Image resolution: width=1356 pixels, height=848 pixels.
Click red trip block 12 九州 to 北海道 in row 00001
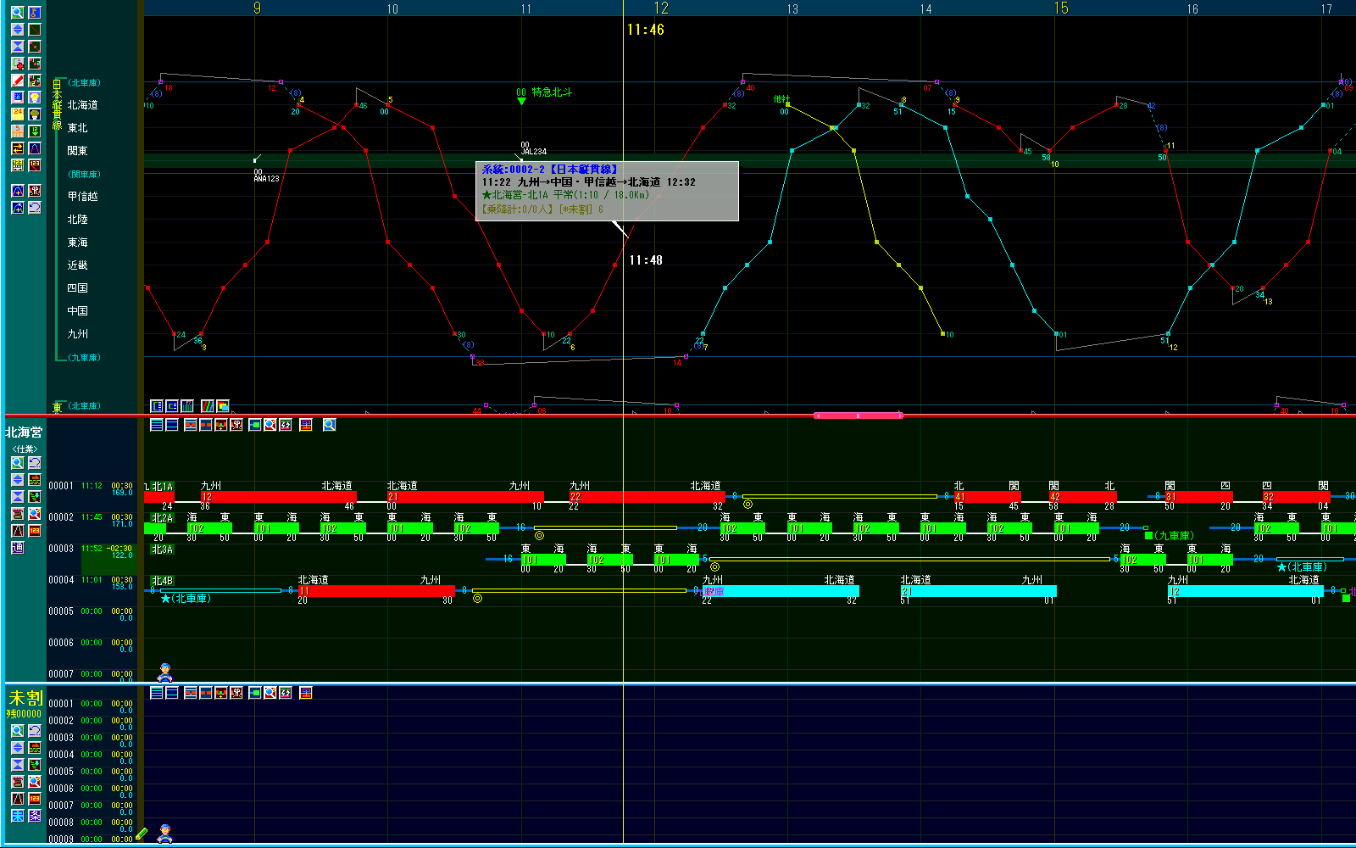(279, 497)
